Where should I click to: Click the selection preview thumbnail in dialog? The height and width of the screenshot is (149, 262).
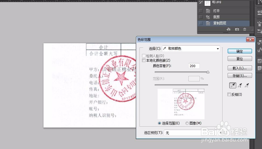[x=181, y=104]
